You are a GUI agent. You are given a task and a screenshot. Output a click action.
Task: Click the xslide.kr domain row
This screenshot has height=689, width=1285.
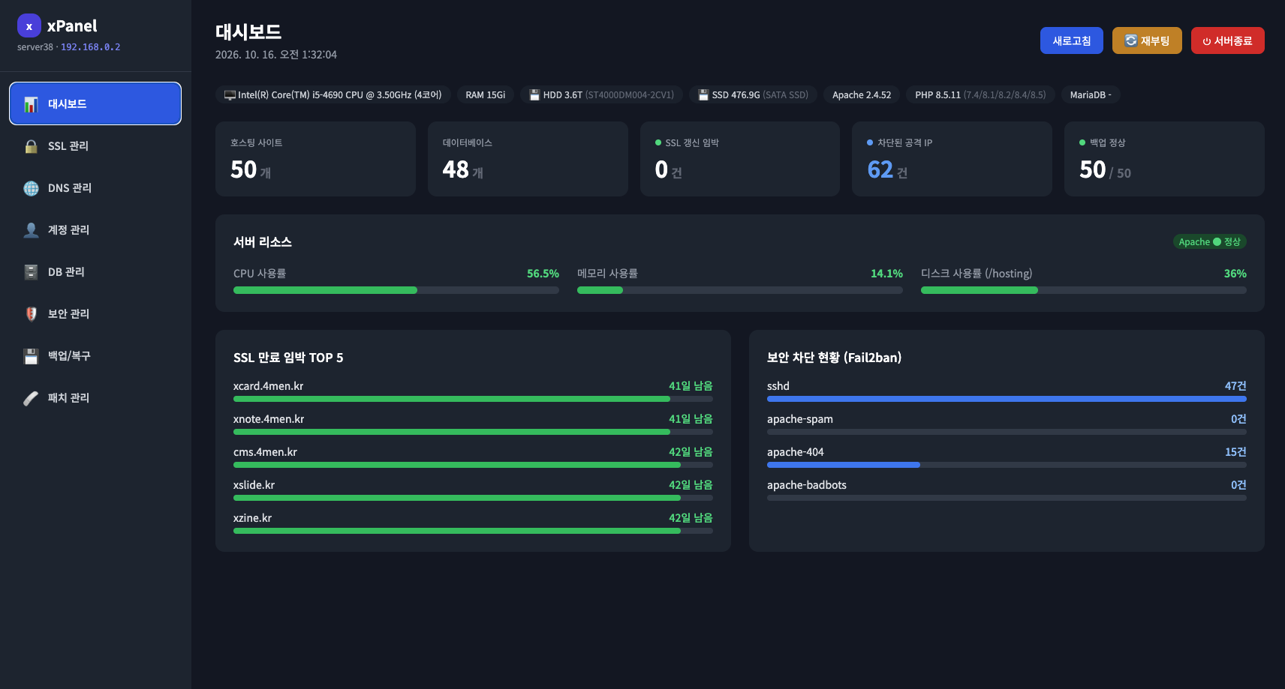point(473,490)
